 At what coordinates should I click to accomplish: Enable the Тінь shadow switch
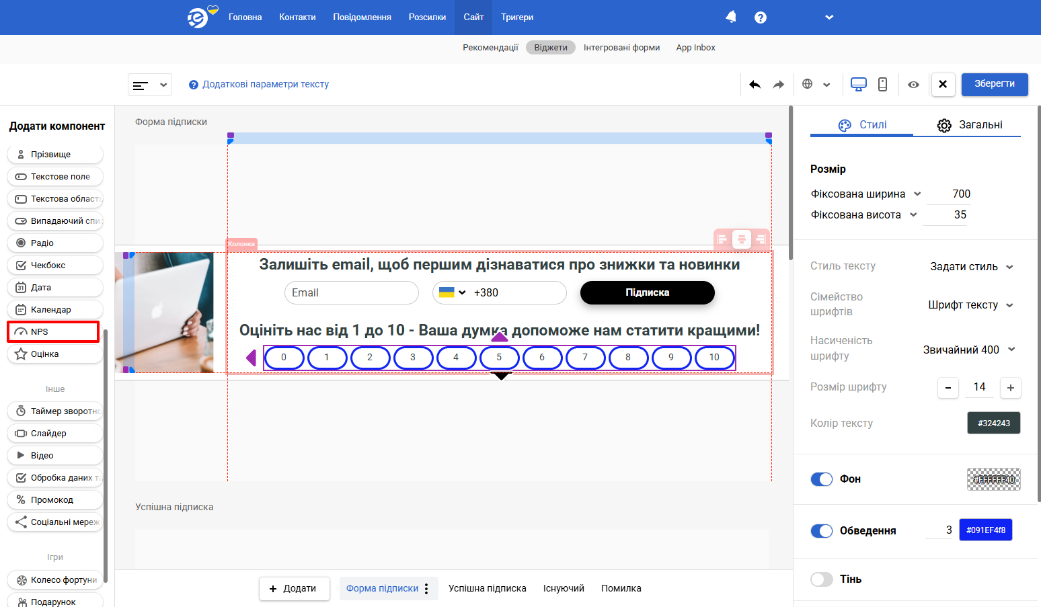[x=822, y=579]
